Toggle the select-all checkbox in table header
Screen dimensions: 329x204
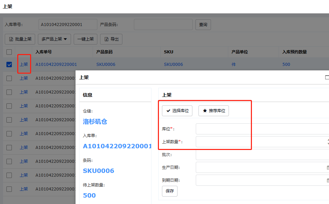[x=9, y=52]
